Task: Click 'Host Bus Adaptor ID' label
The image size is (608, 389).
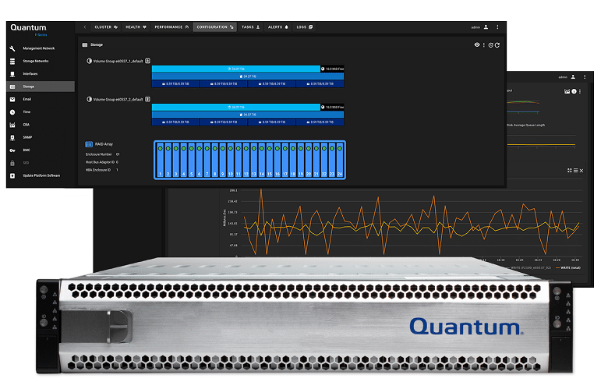Action: point(100,162)
